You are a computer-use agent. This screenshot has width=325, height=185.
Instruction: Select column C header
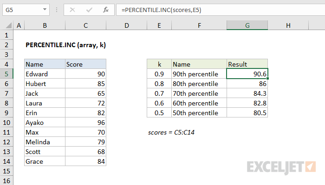click(85, 25)
